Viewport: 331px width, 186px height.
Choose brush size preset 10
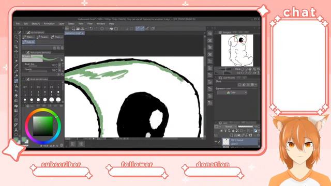tap(58, 94)
